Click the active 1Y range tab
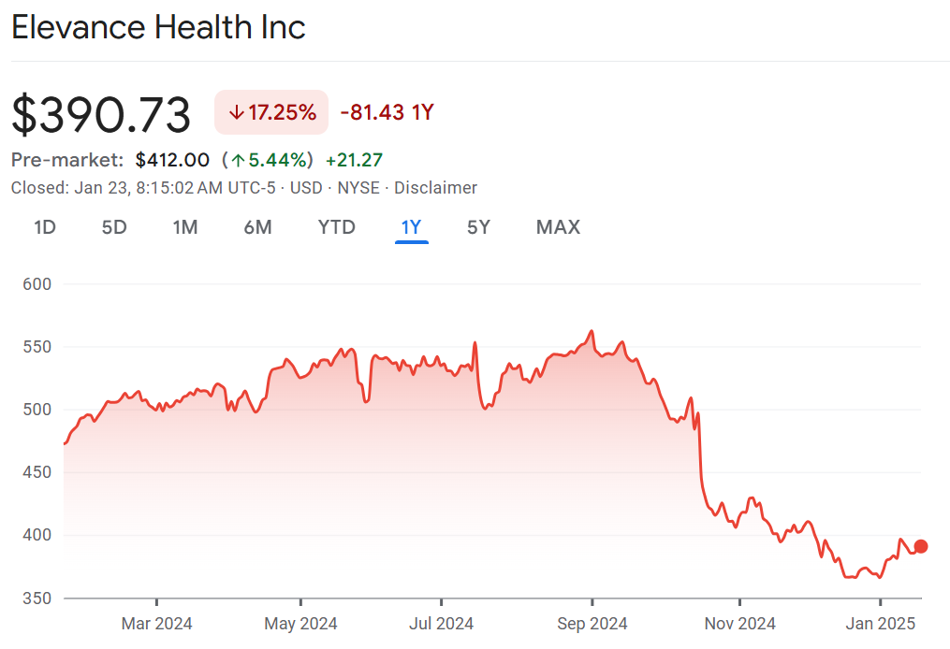 (411, 227)
